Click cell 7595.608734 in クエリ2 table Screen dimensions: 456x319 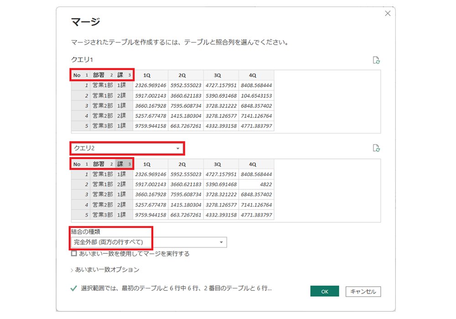tap(186, 194)
